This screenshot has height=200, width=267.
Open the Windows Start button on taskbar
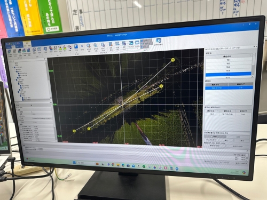74,163
